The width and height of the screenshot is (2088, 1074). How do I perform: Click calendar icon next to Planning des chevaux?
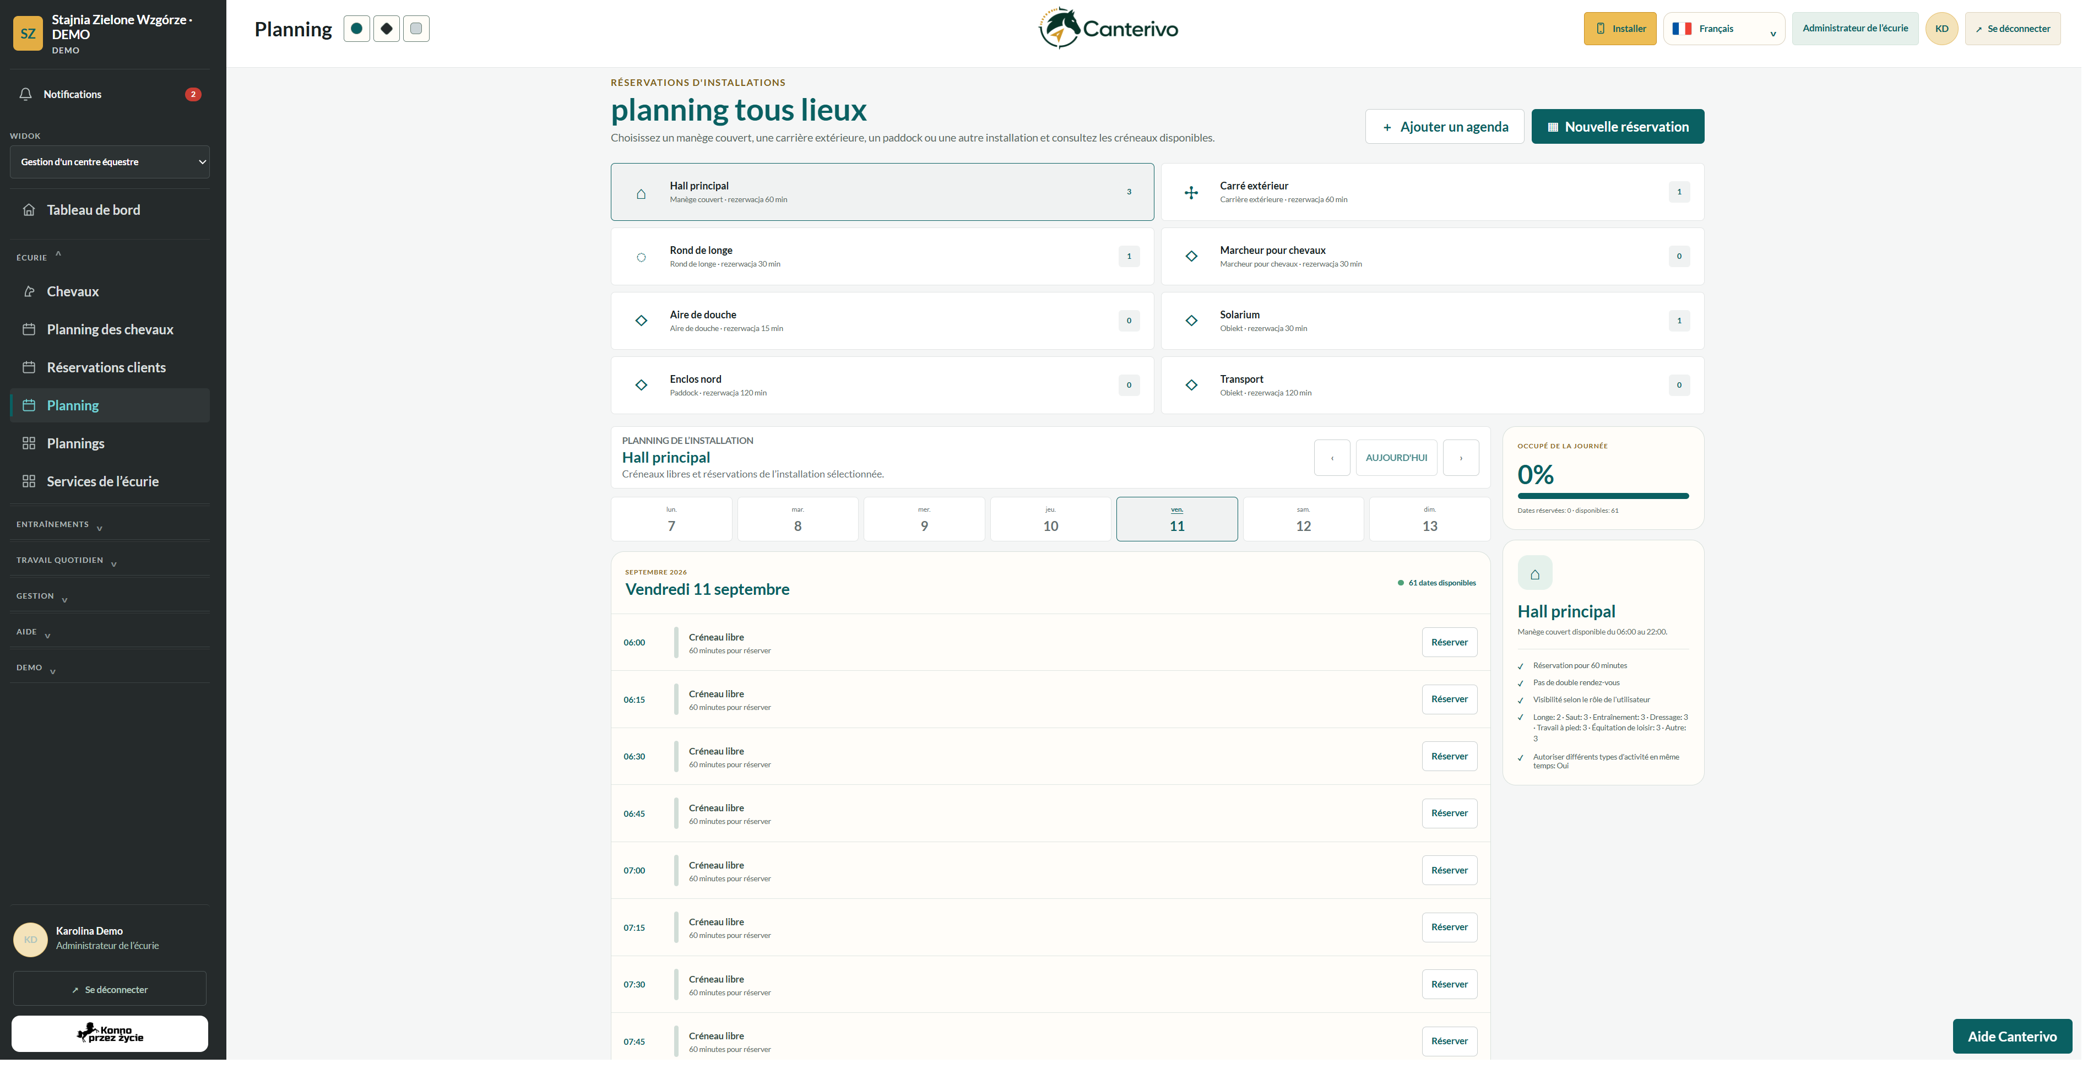29,330
